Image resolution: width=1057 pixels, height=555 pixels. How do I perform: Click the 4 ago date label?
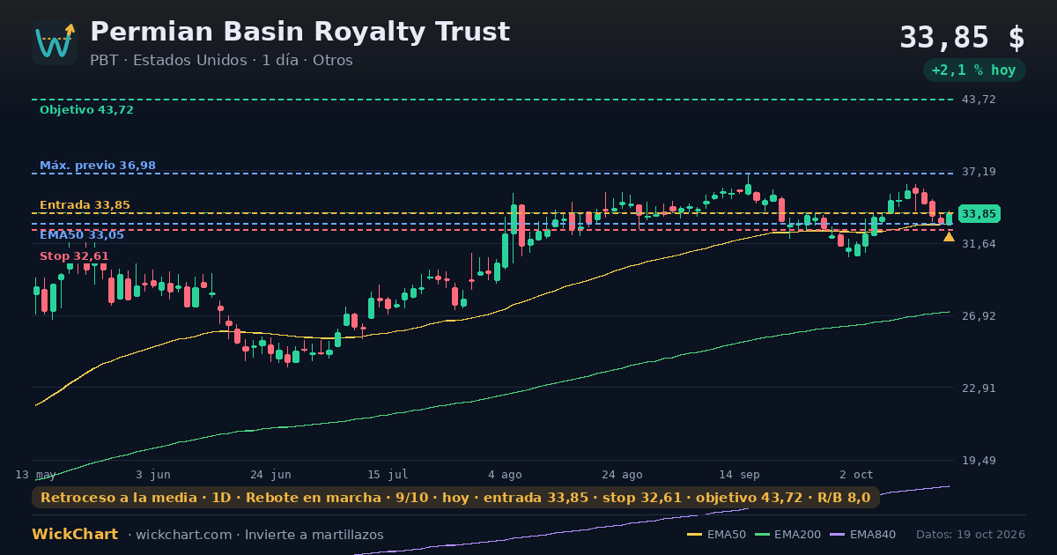(505, 475)
